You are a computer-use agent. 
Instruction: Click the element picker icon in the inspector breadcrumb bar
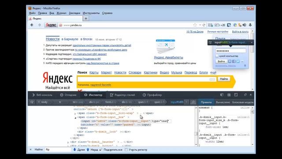32,102
